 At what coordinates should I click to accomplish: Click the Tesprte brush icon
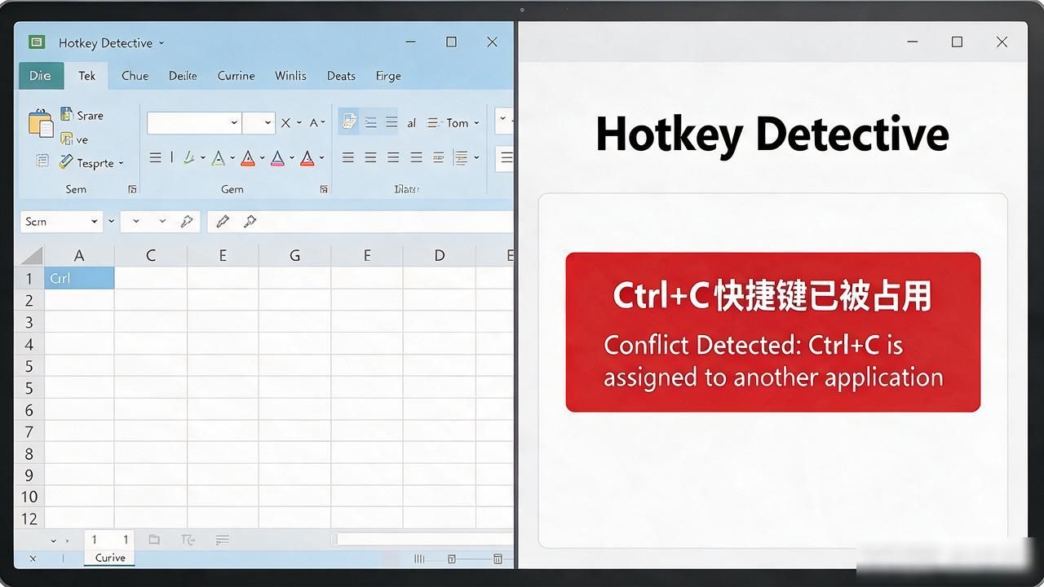pos(66,162)
